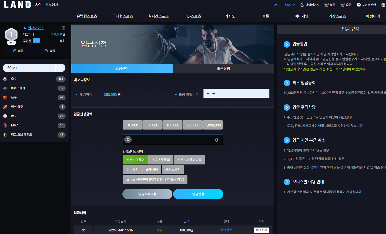Image resolution: width=386 pixels, height=234 pixels.
Task: Expand the 입금방법 rules section arrow
Action: [287, 44]
